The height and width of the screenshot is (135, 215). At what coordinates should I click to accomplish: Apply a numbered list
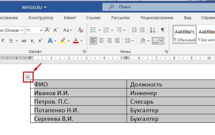pos(106,30)
